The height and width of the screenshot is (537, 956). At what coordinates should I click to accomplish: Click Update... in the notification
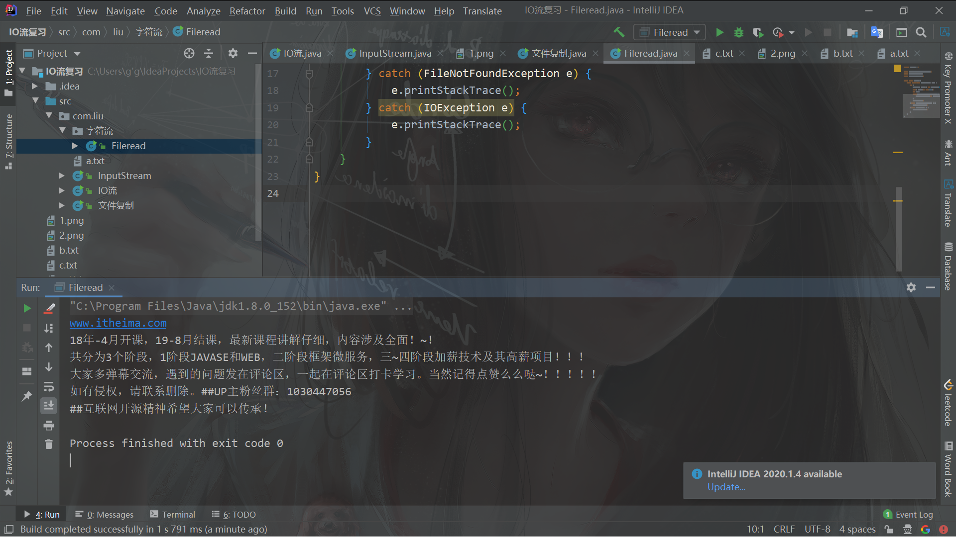726,487
